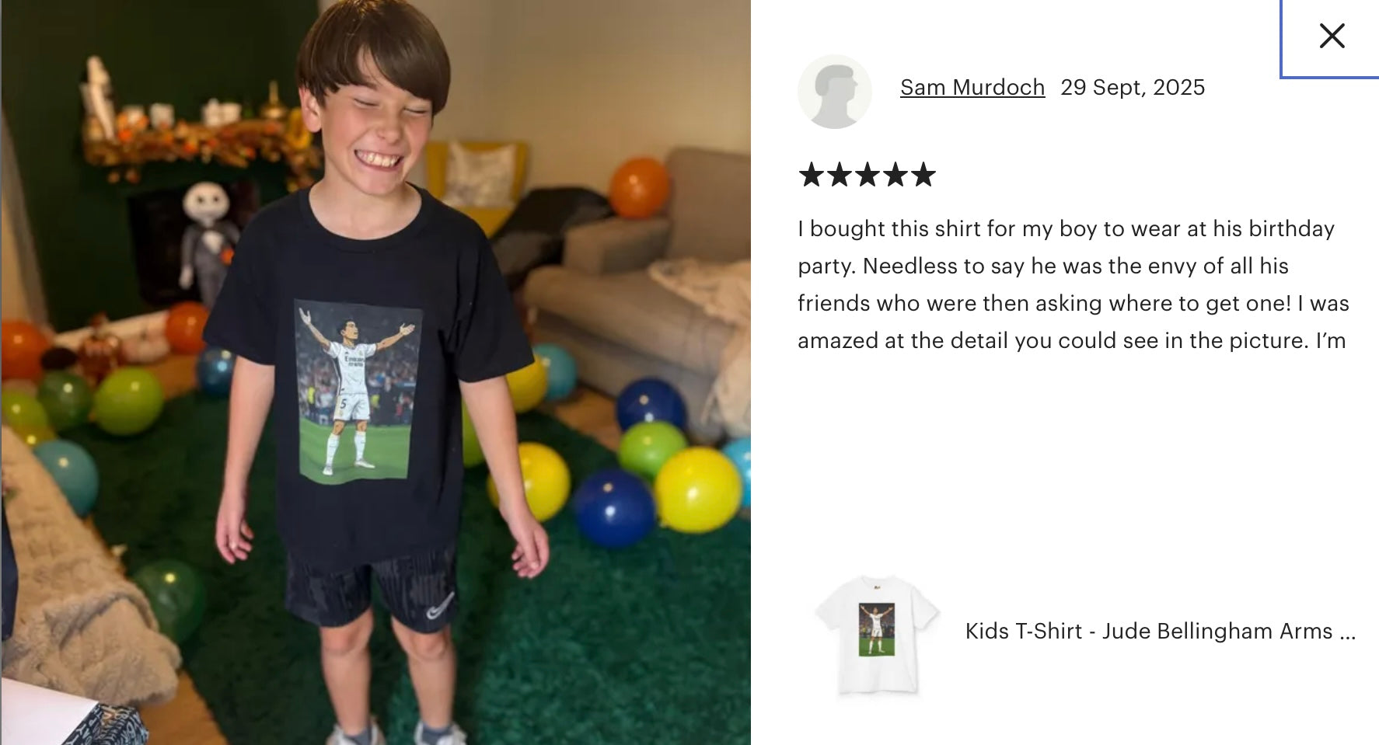This screenshot has height=745, width=1379.
Task: Expand the truncated review text ending "I'm"
Action: 1330,341
